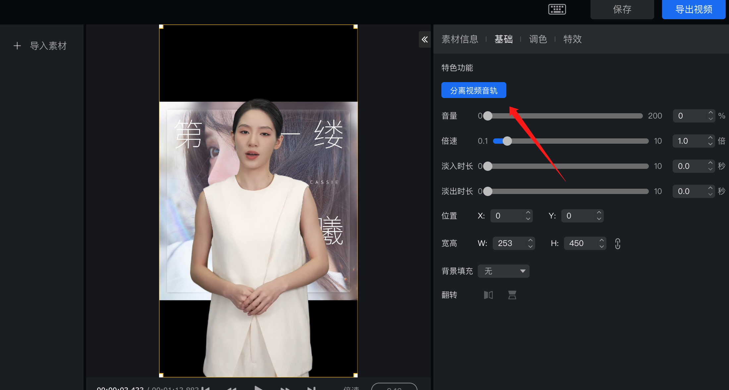Collapse the right panel with double-chevron
729x390 pixels.
click(424, 40)
